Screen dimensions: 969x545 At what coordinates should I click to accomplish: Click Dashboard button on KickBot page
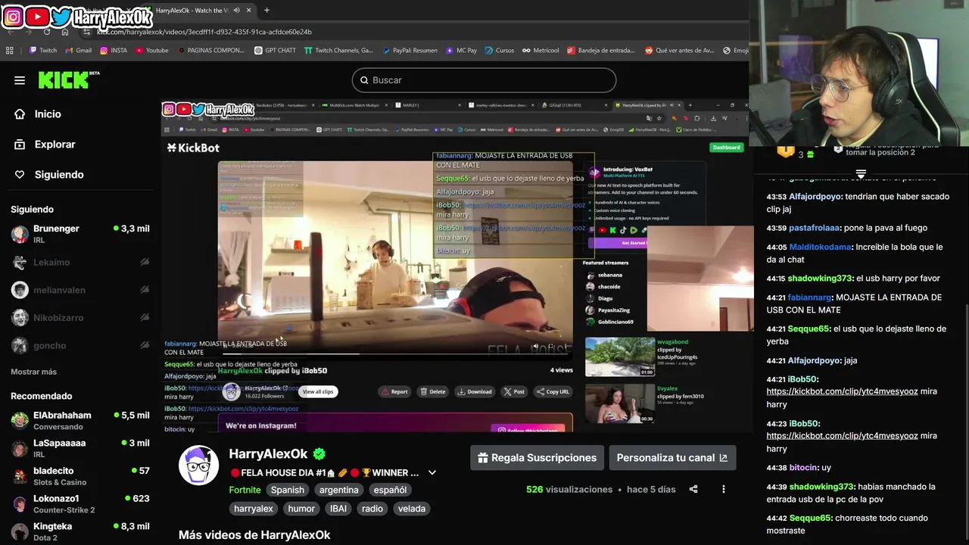(x=726, y=147)
